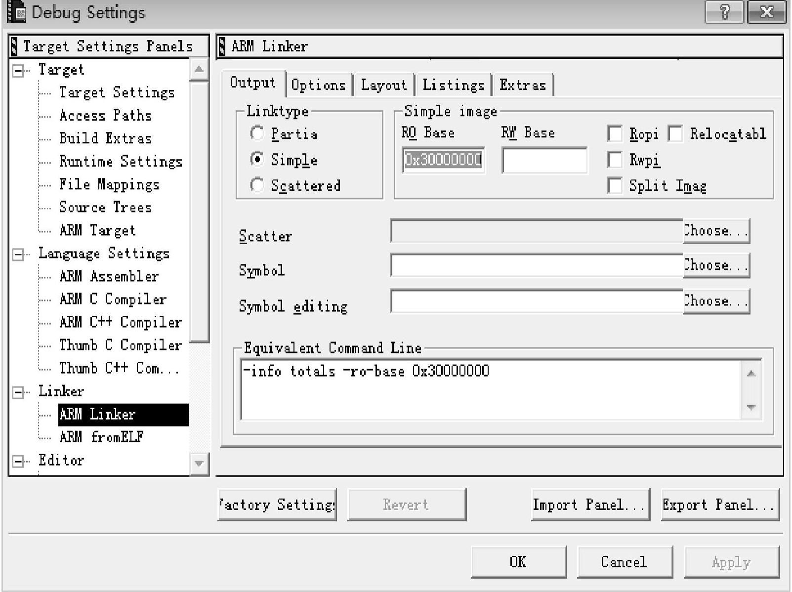Enable the Relocatable checkbox

tap(675, 134)
